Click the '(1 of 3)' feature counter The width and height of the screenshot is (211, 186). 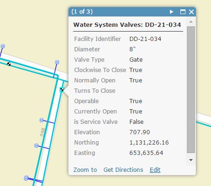(x=82, y=12)
